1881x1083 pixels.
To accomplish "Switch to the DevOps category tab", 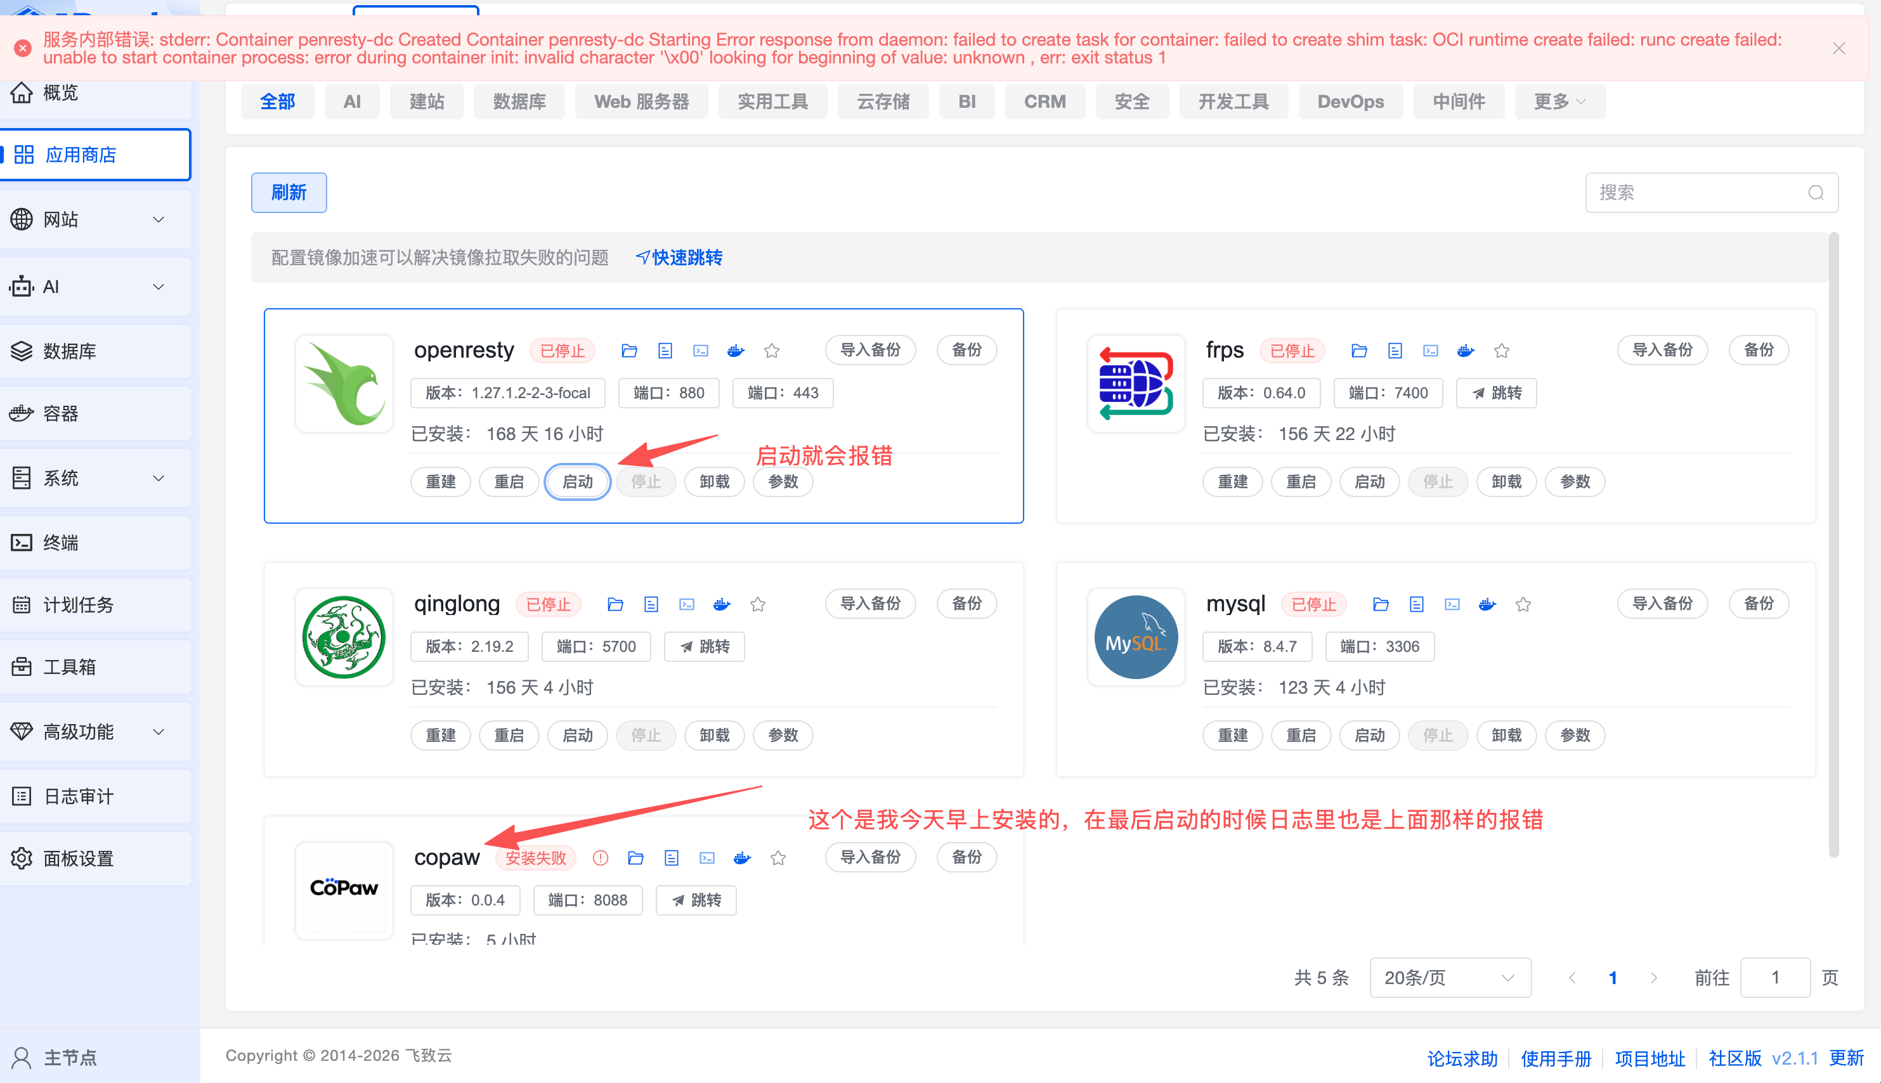I will 1350,101.
